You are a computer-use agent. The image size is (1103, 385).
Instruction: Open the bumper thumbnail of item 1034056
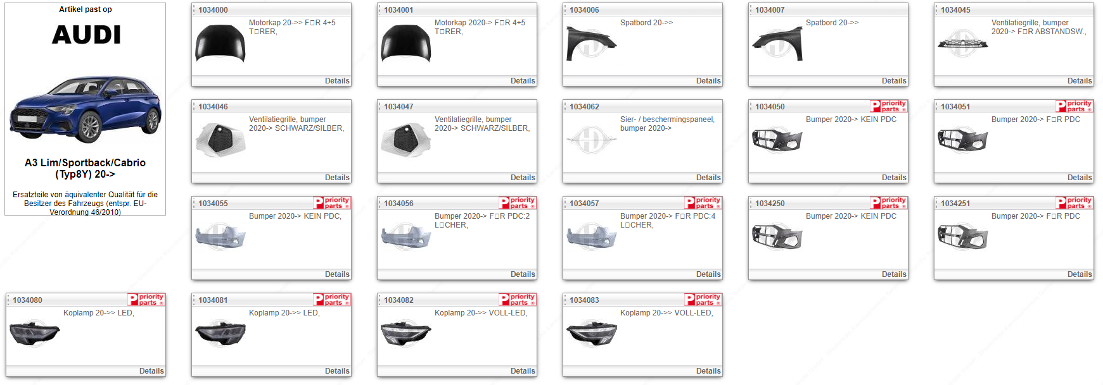click(x=405, y=236)
